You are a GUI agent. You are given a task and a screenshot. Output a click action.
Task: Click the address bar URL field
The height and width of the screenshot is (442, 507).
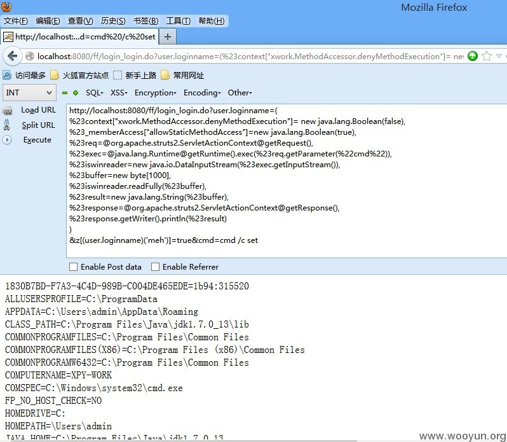(x=250, y=57)
